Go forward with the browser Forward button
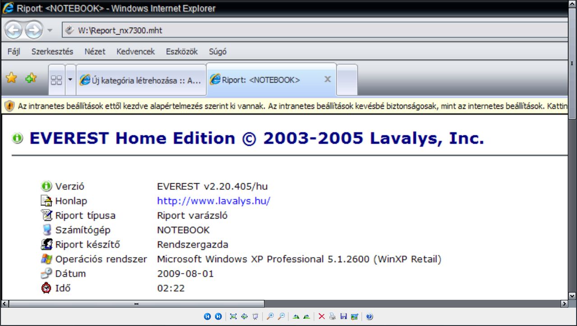 (33, 31)
